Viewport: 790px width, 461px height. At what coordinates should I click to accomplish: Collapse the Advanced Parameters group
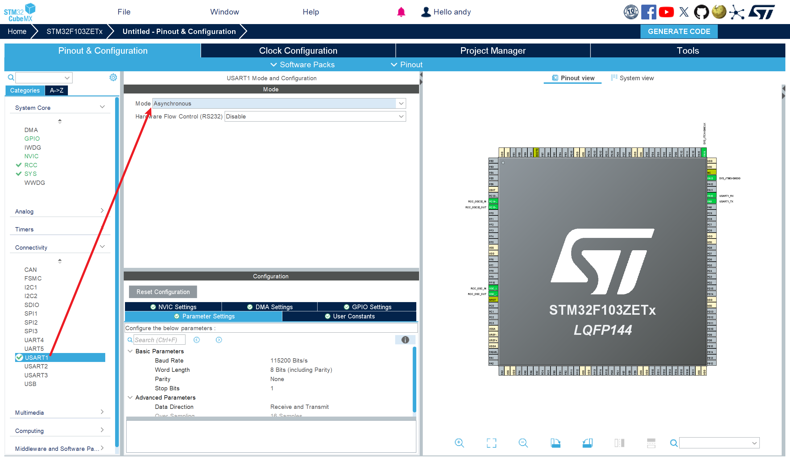click(x=130, y=397)
